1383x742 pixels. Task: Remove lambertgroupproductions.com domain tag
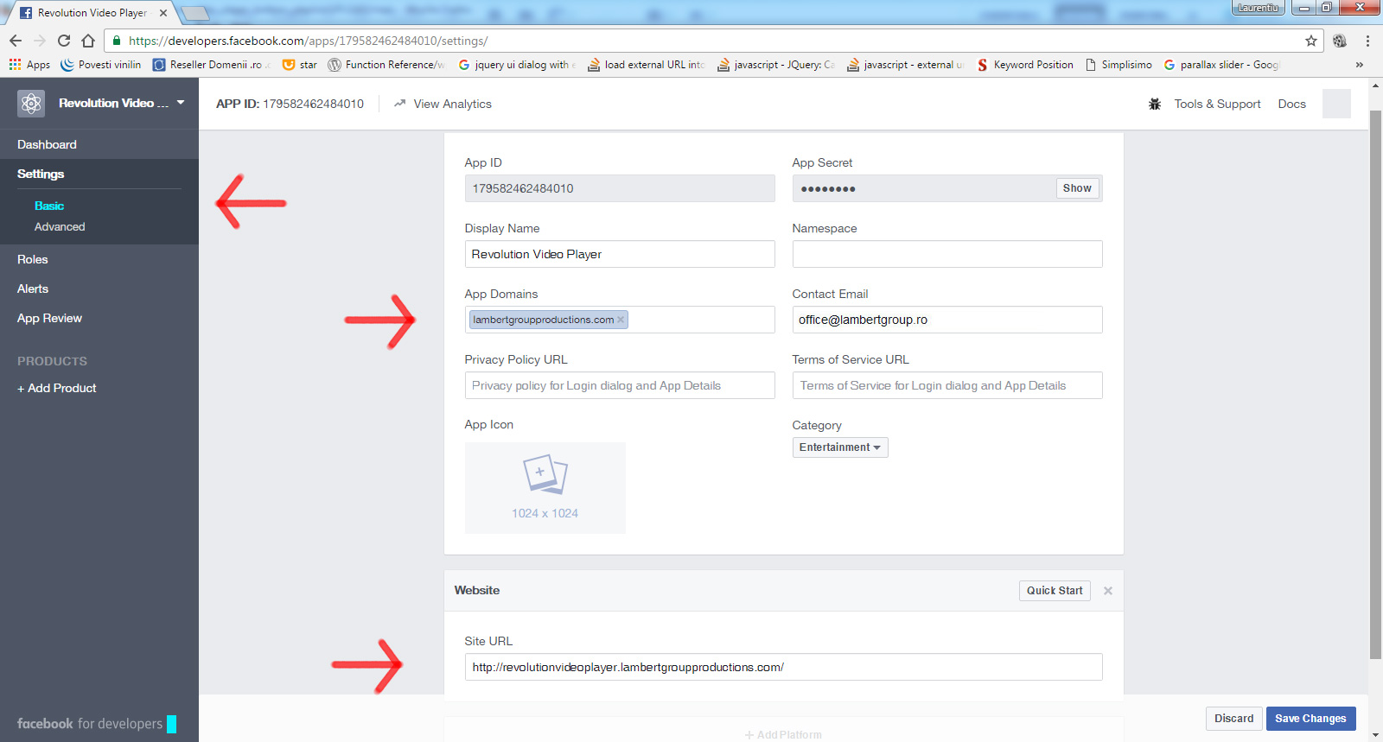point(621,320)
